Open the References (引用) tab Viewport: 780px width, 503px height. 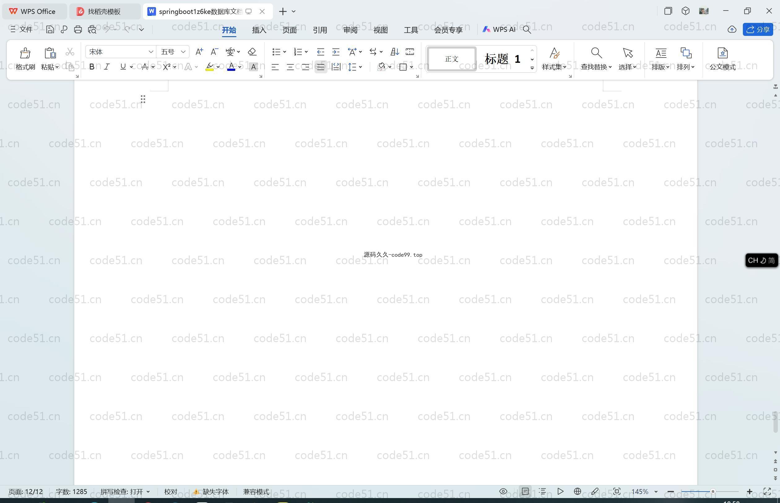coord(320,30)
